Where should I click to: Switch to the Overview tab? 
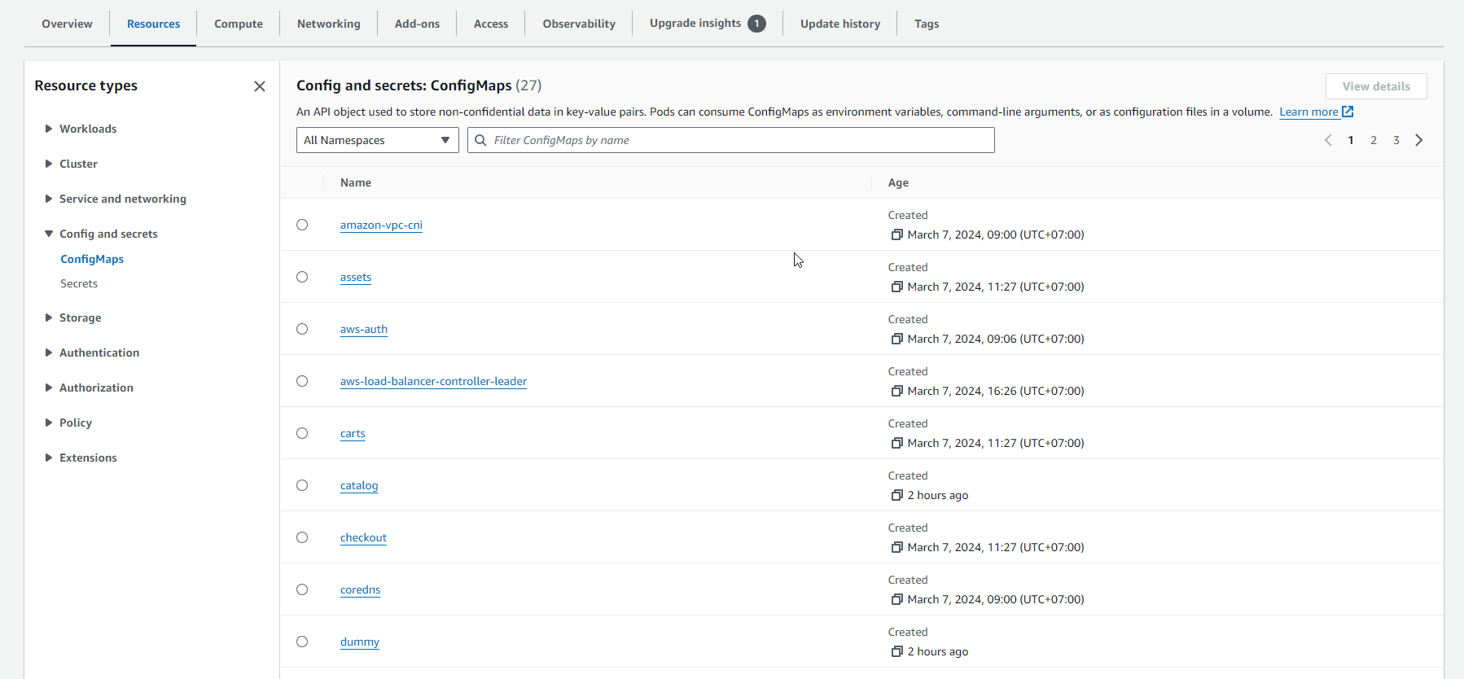tap(67, 24)
